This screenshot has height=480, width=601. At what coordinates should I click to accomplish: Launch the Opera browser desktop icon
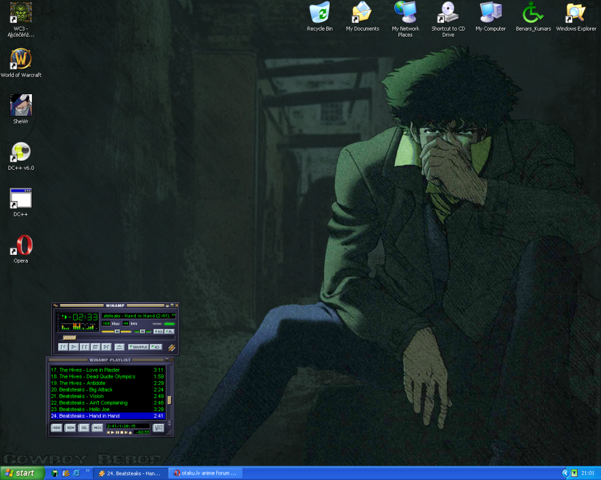(20, 249)
